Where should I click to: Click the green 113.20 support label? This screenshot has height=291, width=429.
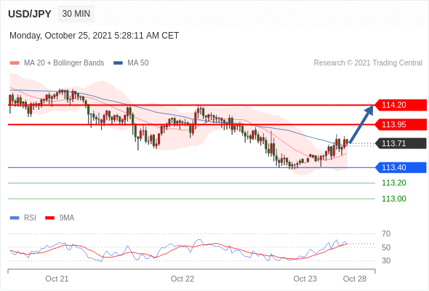394,183
